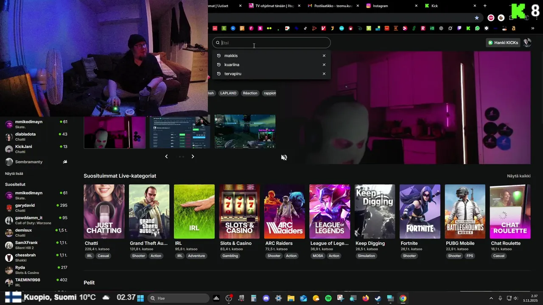The width and height of the screenshot is (543, 305).
Task: Open demisux recommended channel
Action: tap(36, 233)
